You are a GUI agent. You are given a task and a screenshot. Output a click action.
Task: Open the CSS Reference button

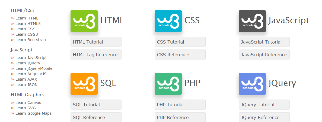180,55
